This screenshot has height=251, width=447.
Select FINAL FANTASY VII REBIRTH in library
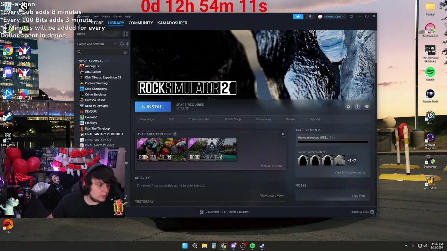pos(104,134)
